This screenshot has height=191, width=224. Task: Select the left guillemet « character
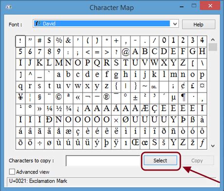coord(78,98)
